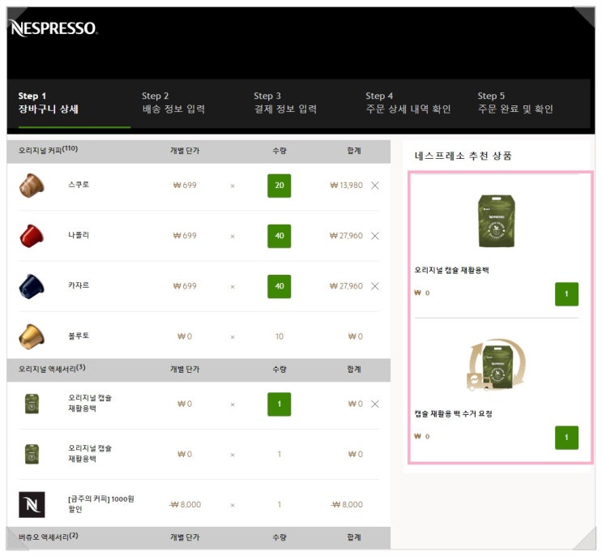Change cart 오리지널 캡슐 재활용백 quantity button 1
602x556 pixels.
tap(279, 404)
